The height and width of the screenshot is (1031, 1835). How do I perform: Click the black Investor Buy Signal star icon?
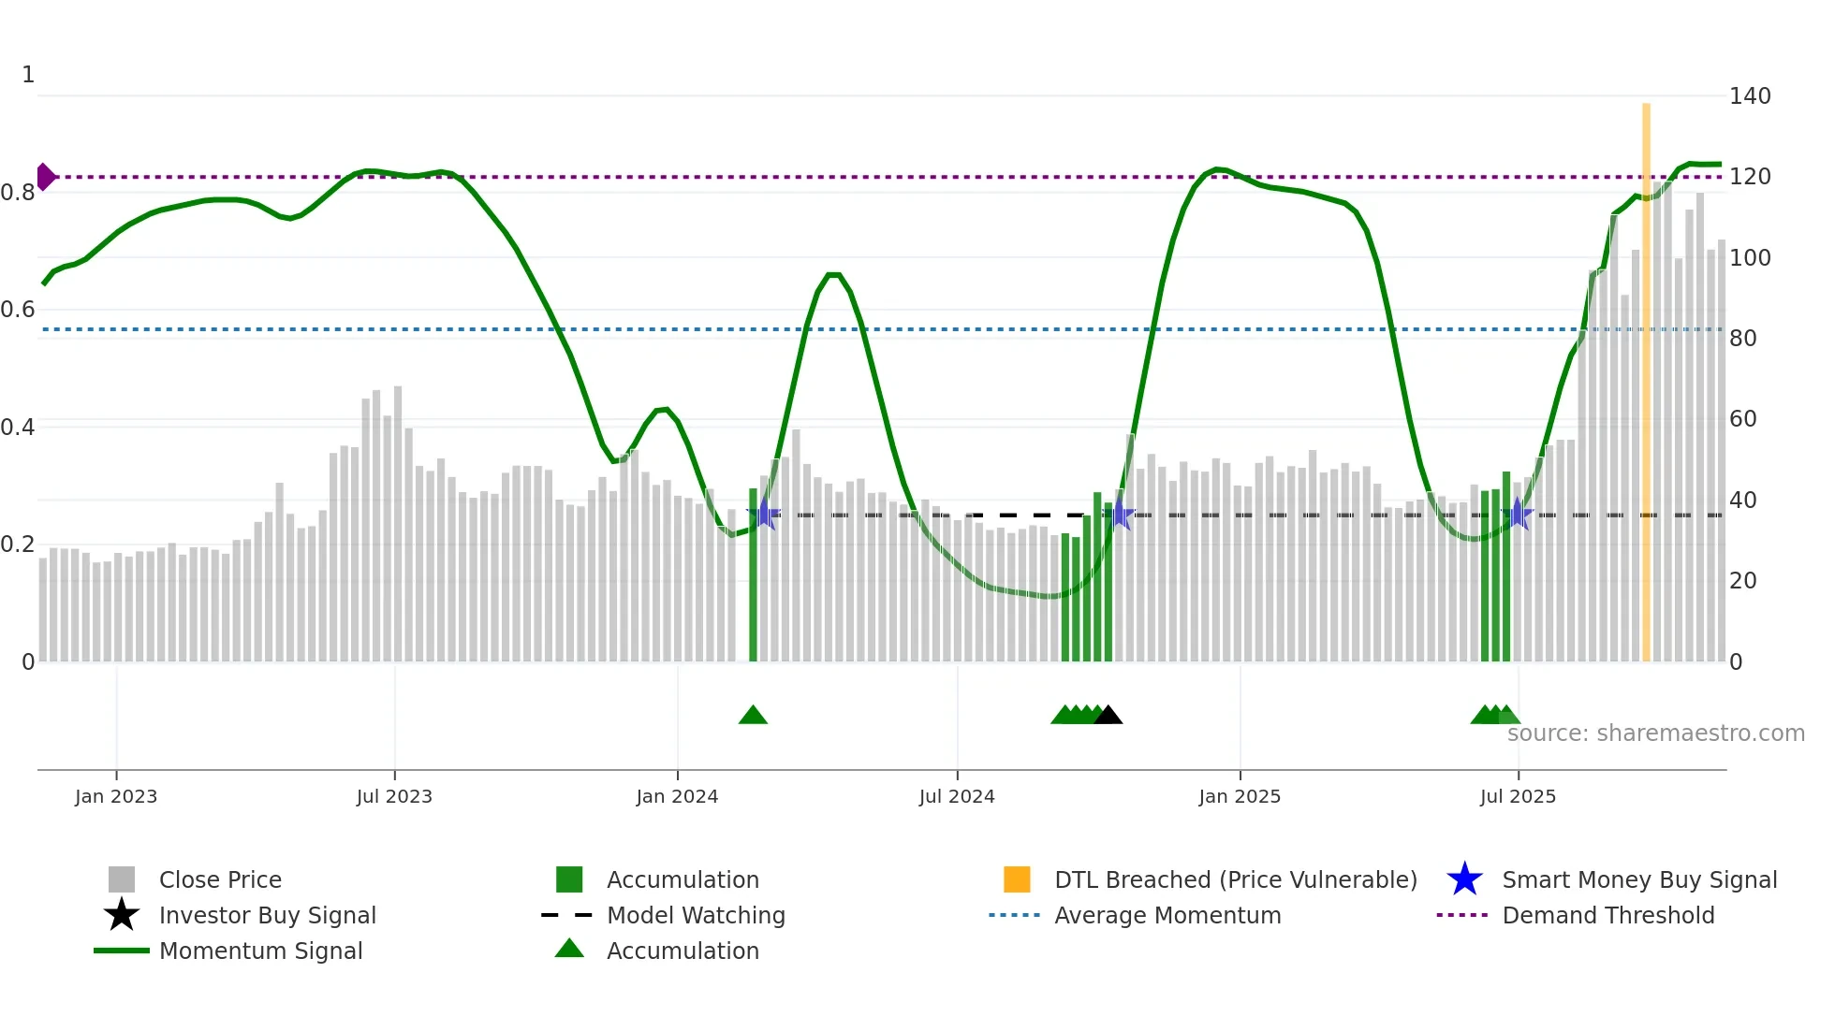[x=122, y=915]
